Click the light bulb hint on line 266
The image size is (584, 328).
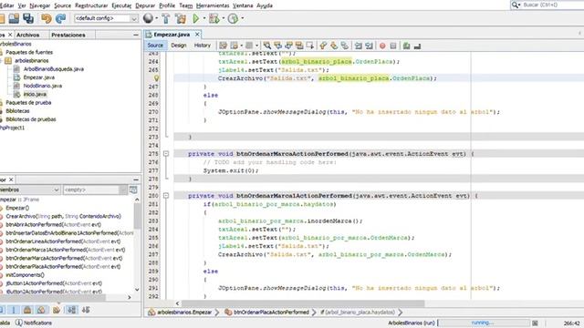tap(156, 78)
